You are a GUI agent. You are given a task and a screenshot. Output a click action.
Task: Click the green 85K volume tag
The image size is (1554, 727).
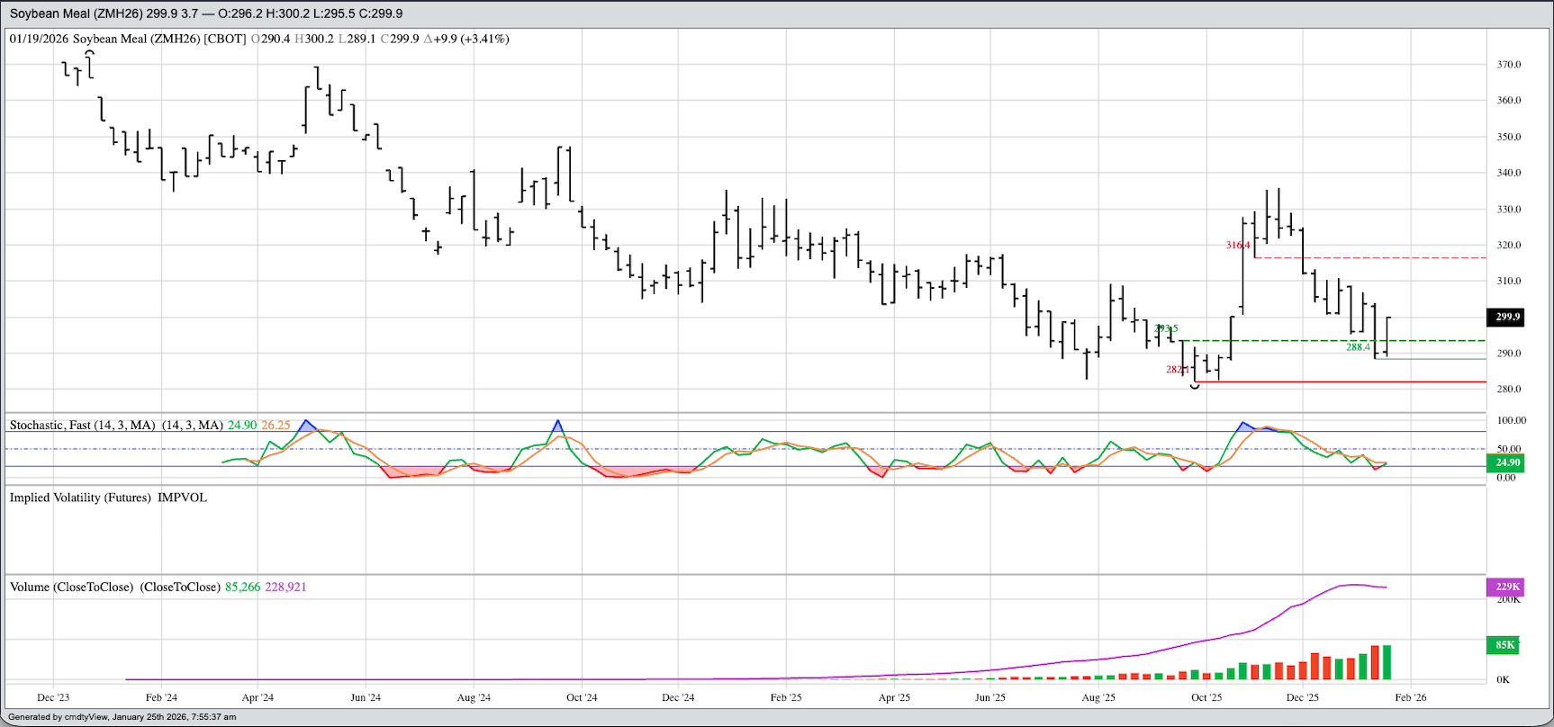point(1504,645)
